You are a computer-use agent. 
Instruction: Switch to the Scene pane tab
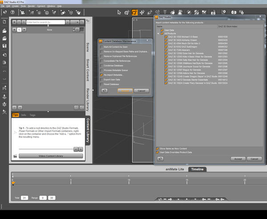(88, 47)
